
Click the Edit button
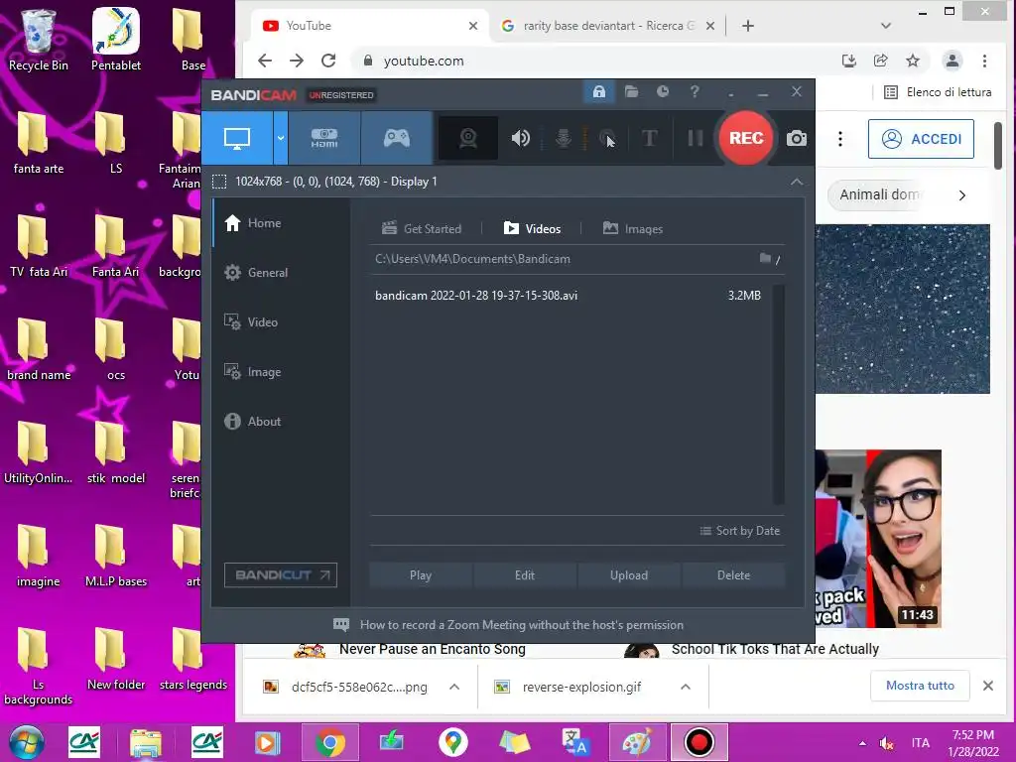525,575
